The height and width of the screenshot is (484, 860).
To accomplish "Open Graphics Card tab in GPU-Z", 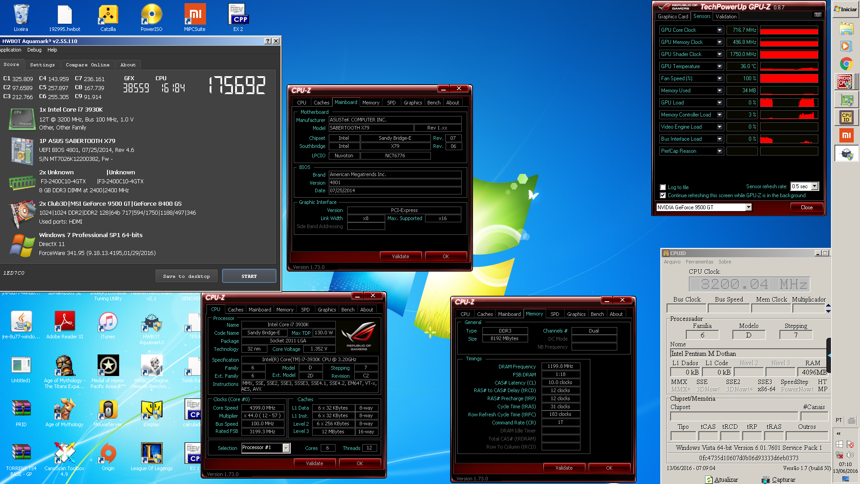I will pos(673,17).
